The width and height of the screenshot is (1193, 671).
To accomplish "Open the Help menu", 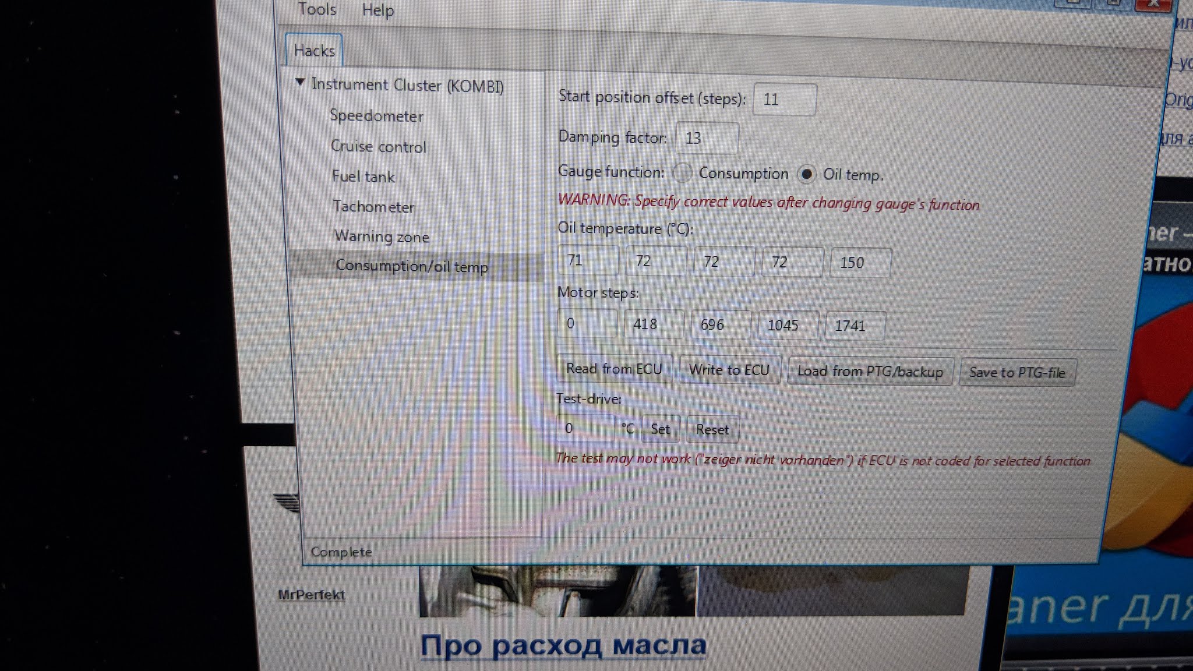I will click(x=377, y=10).
